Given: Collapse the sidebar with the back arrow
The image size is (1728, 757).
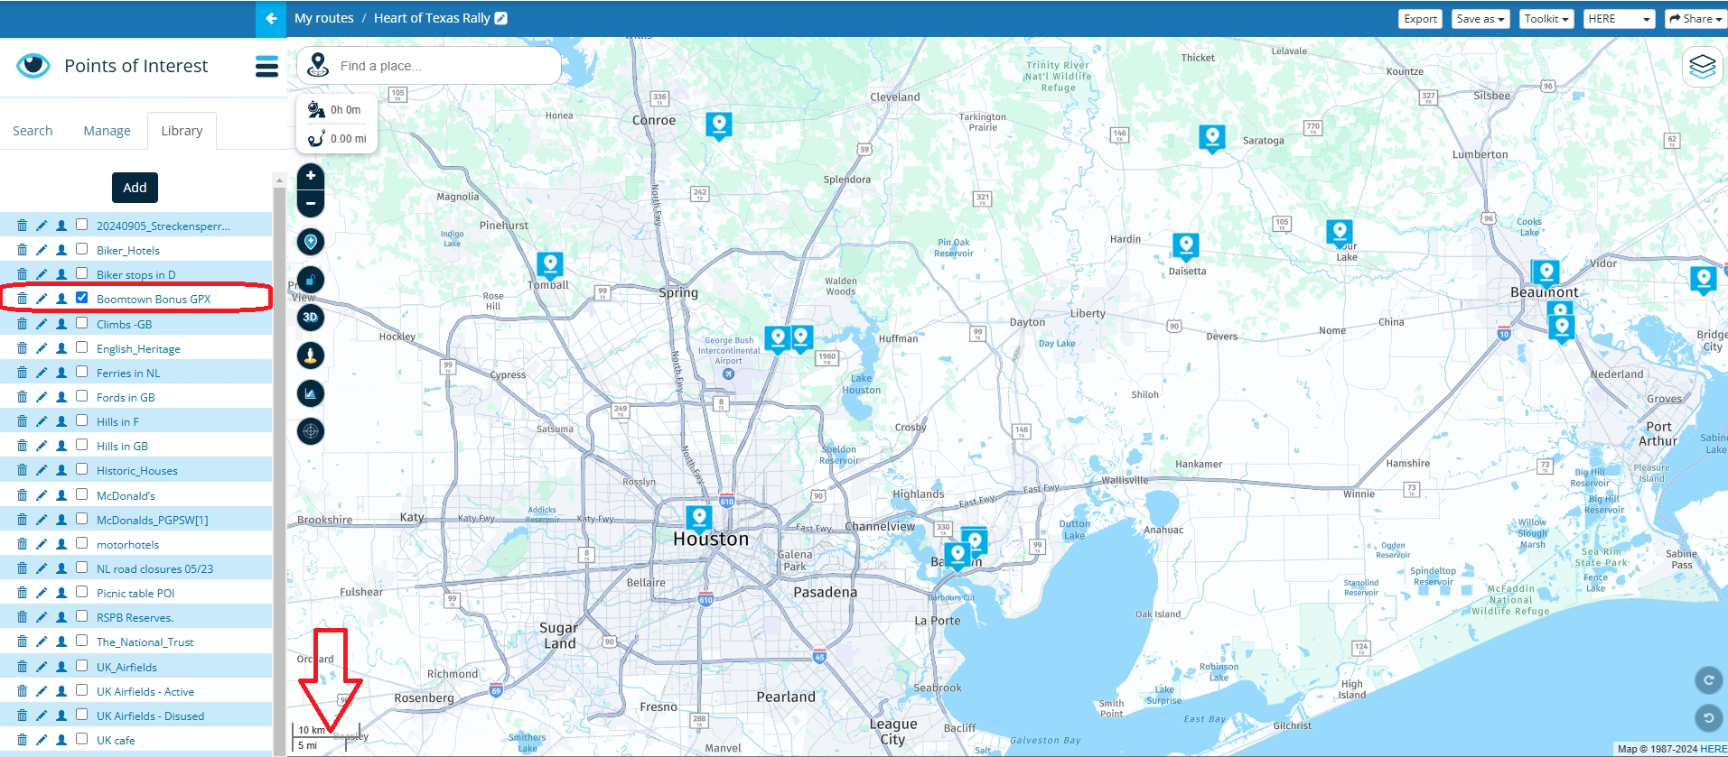Looking at the screenshot, I should click(x=271, y=18).
